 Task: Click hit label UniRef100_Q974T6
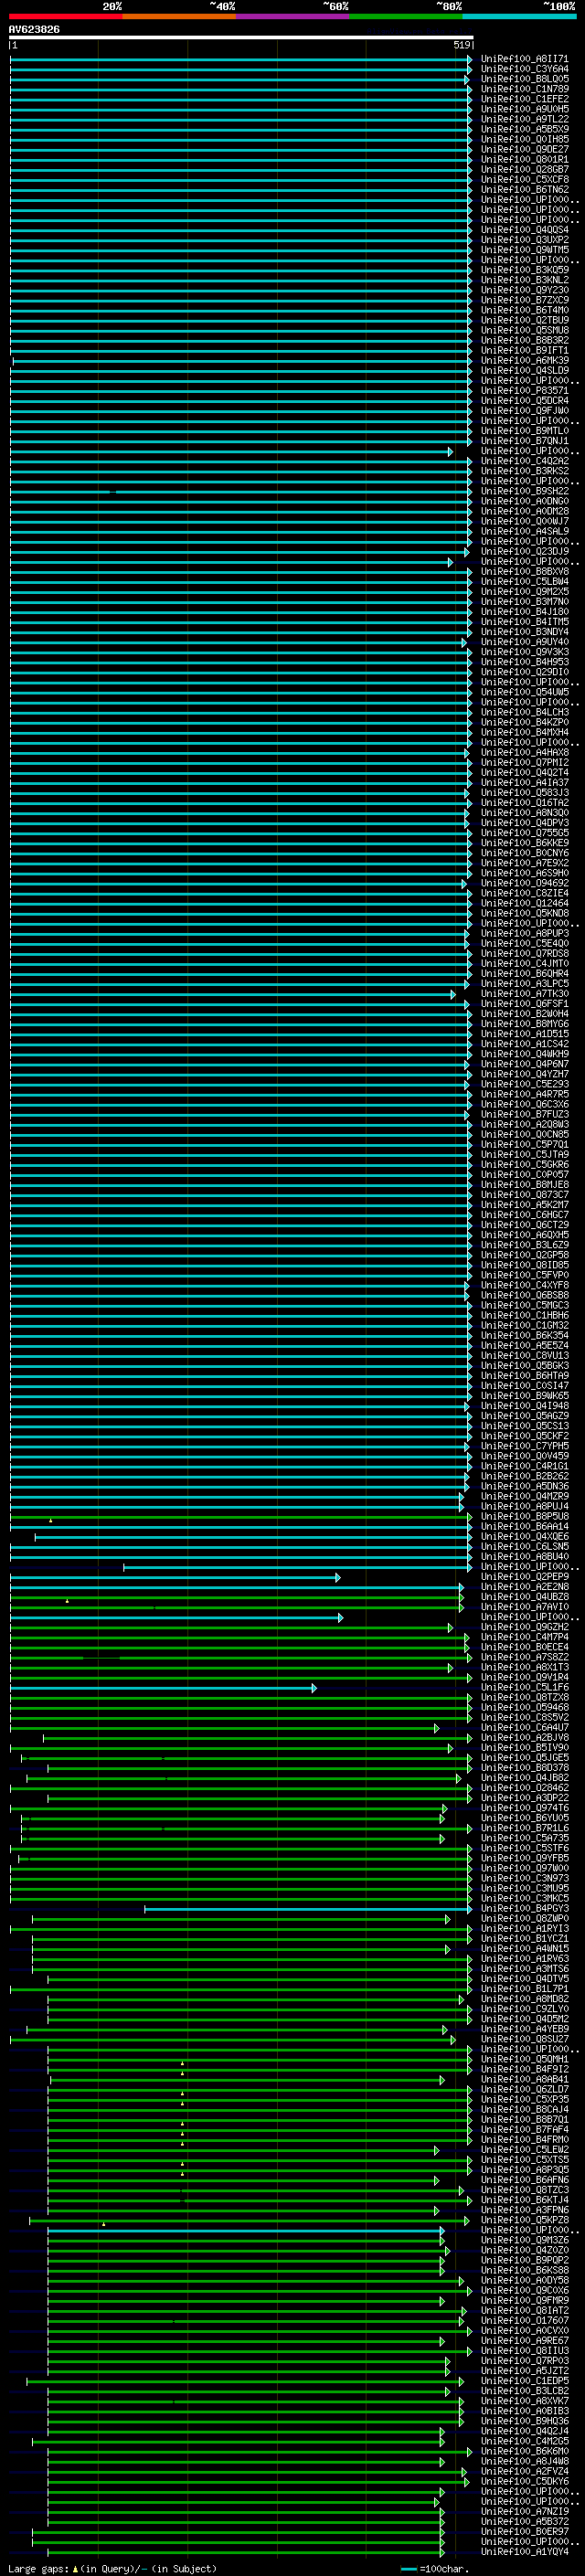(x=525, y=1808)
